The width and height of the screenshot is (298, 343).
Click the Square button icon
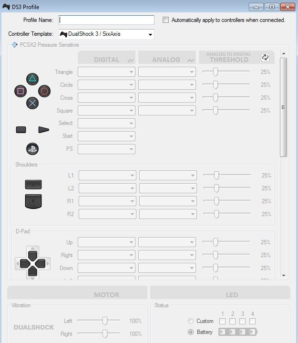21,91
